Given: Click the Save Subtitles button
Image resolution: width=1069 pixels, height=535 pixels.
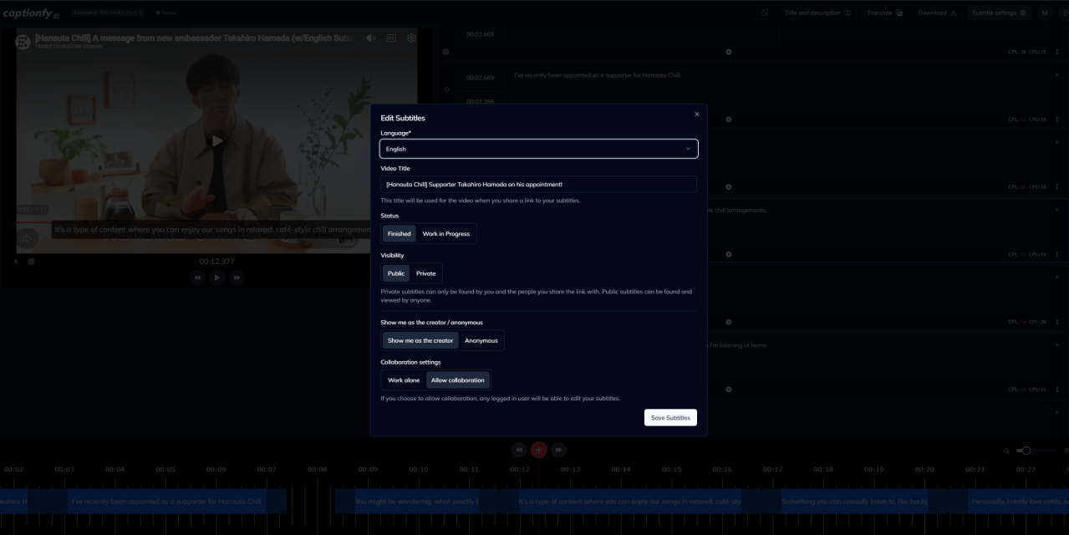Looking at the screenshot, I should tap(670, 417).
